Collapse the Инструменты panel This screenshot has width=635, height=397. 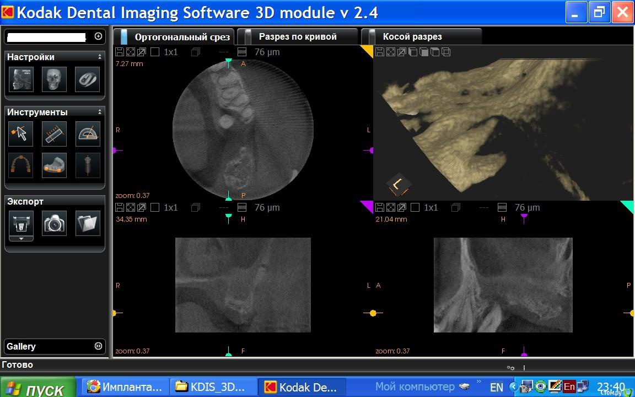[x=100, y=112]
